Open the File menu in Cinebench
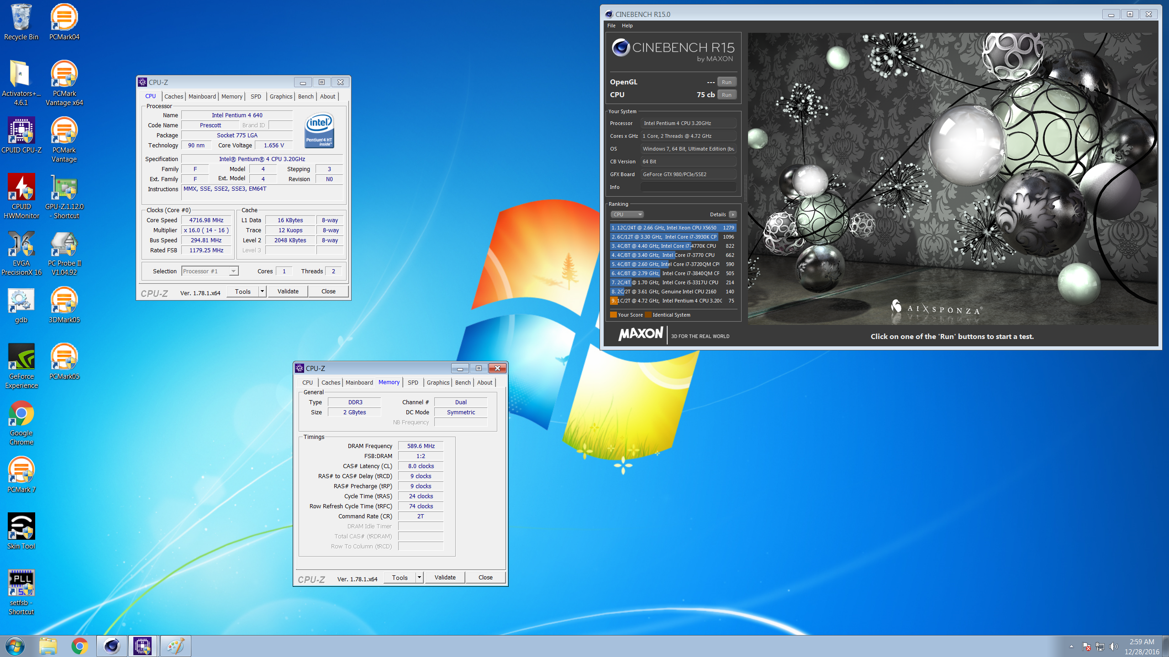 611,26
